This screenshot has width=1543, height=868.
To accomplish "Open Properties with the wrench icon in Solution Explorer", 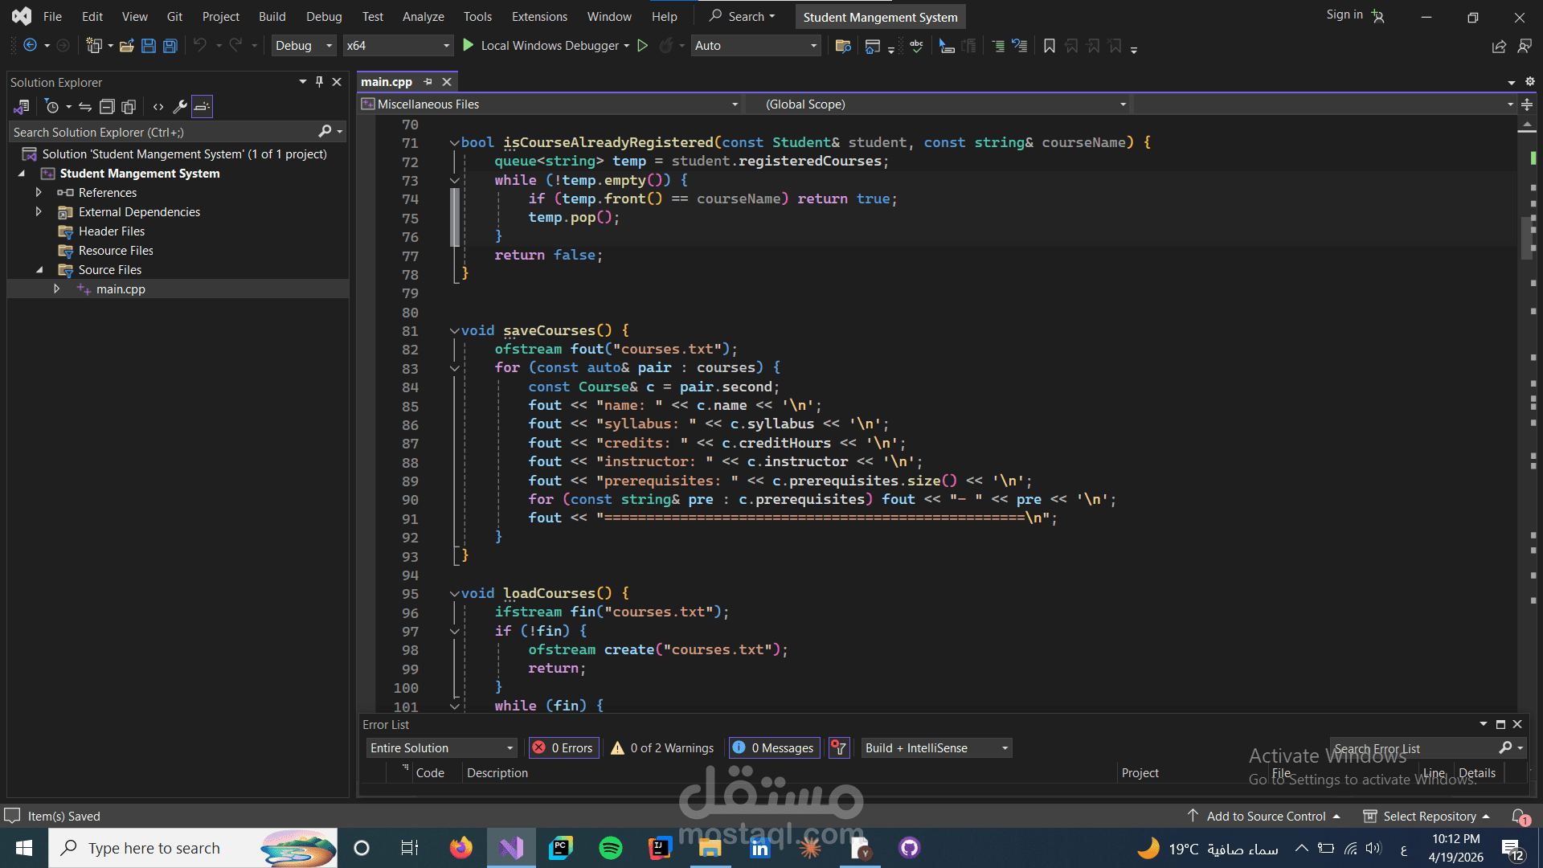I will tap(180, 106).
